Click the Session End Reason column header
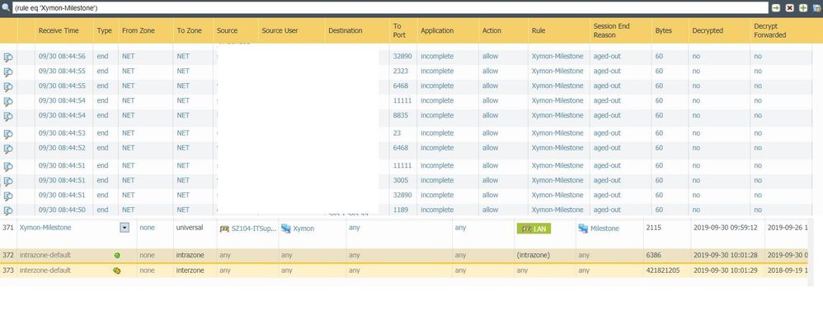Viewport: 823px width, 319px height. pos(611,30)
